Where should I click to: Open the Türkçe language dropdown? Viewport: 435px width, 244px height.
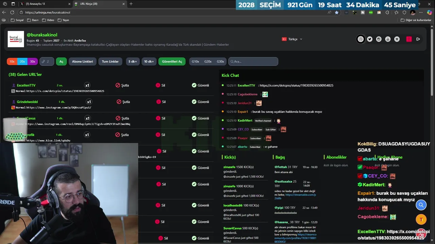(x=292, y=39)
